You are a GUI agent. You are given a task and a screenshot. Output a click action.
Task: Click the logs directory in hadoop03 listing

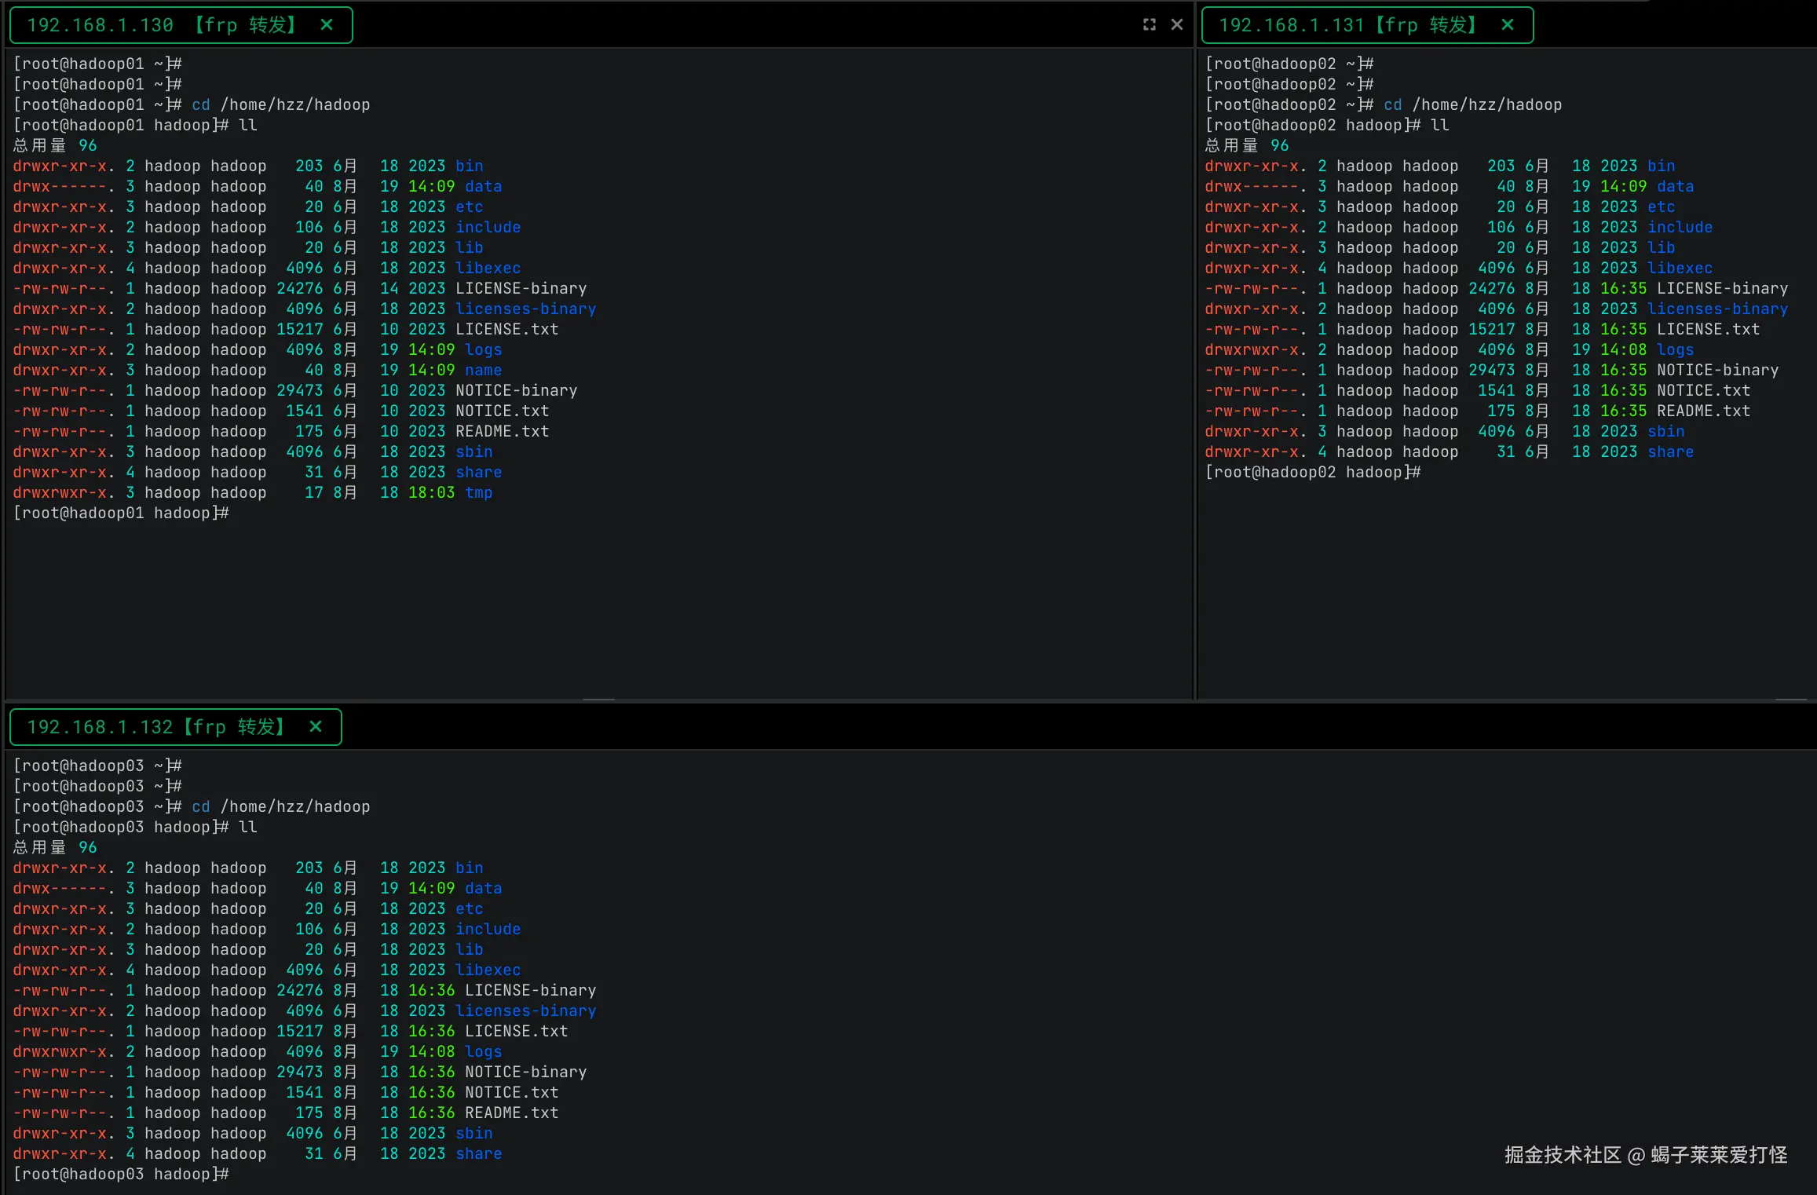483,1052
